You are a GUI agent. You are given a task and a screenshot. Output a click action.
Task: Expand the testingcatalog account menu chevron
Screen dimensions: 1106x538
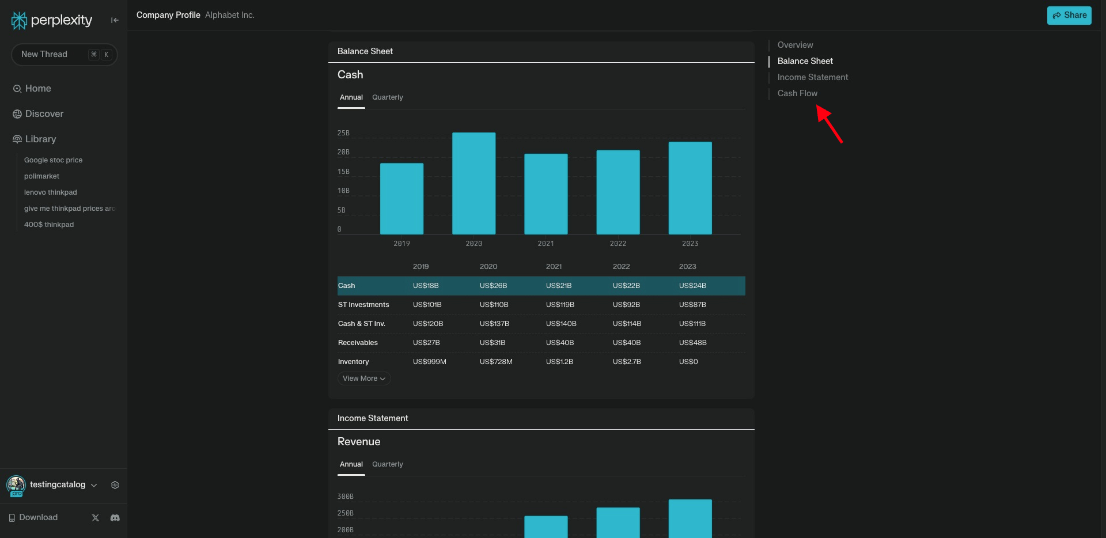(94, 486)
